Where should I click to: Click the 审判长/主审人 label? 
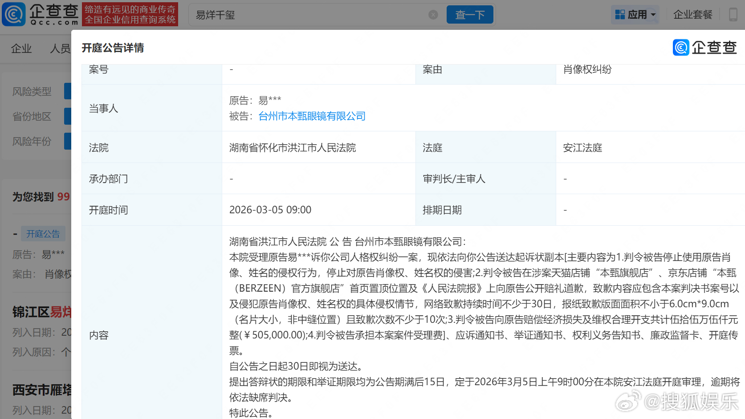[454, 179]
